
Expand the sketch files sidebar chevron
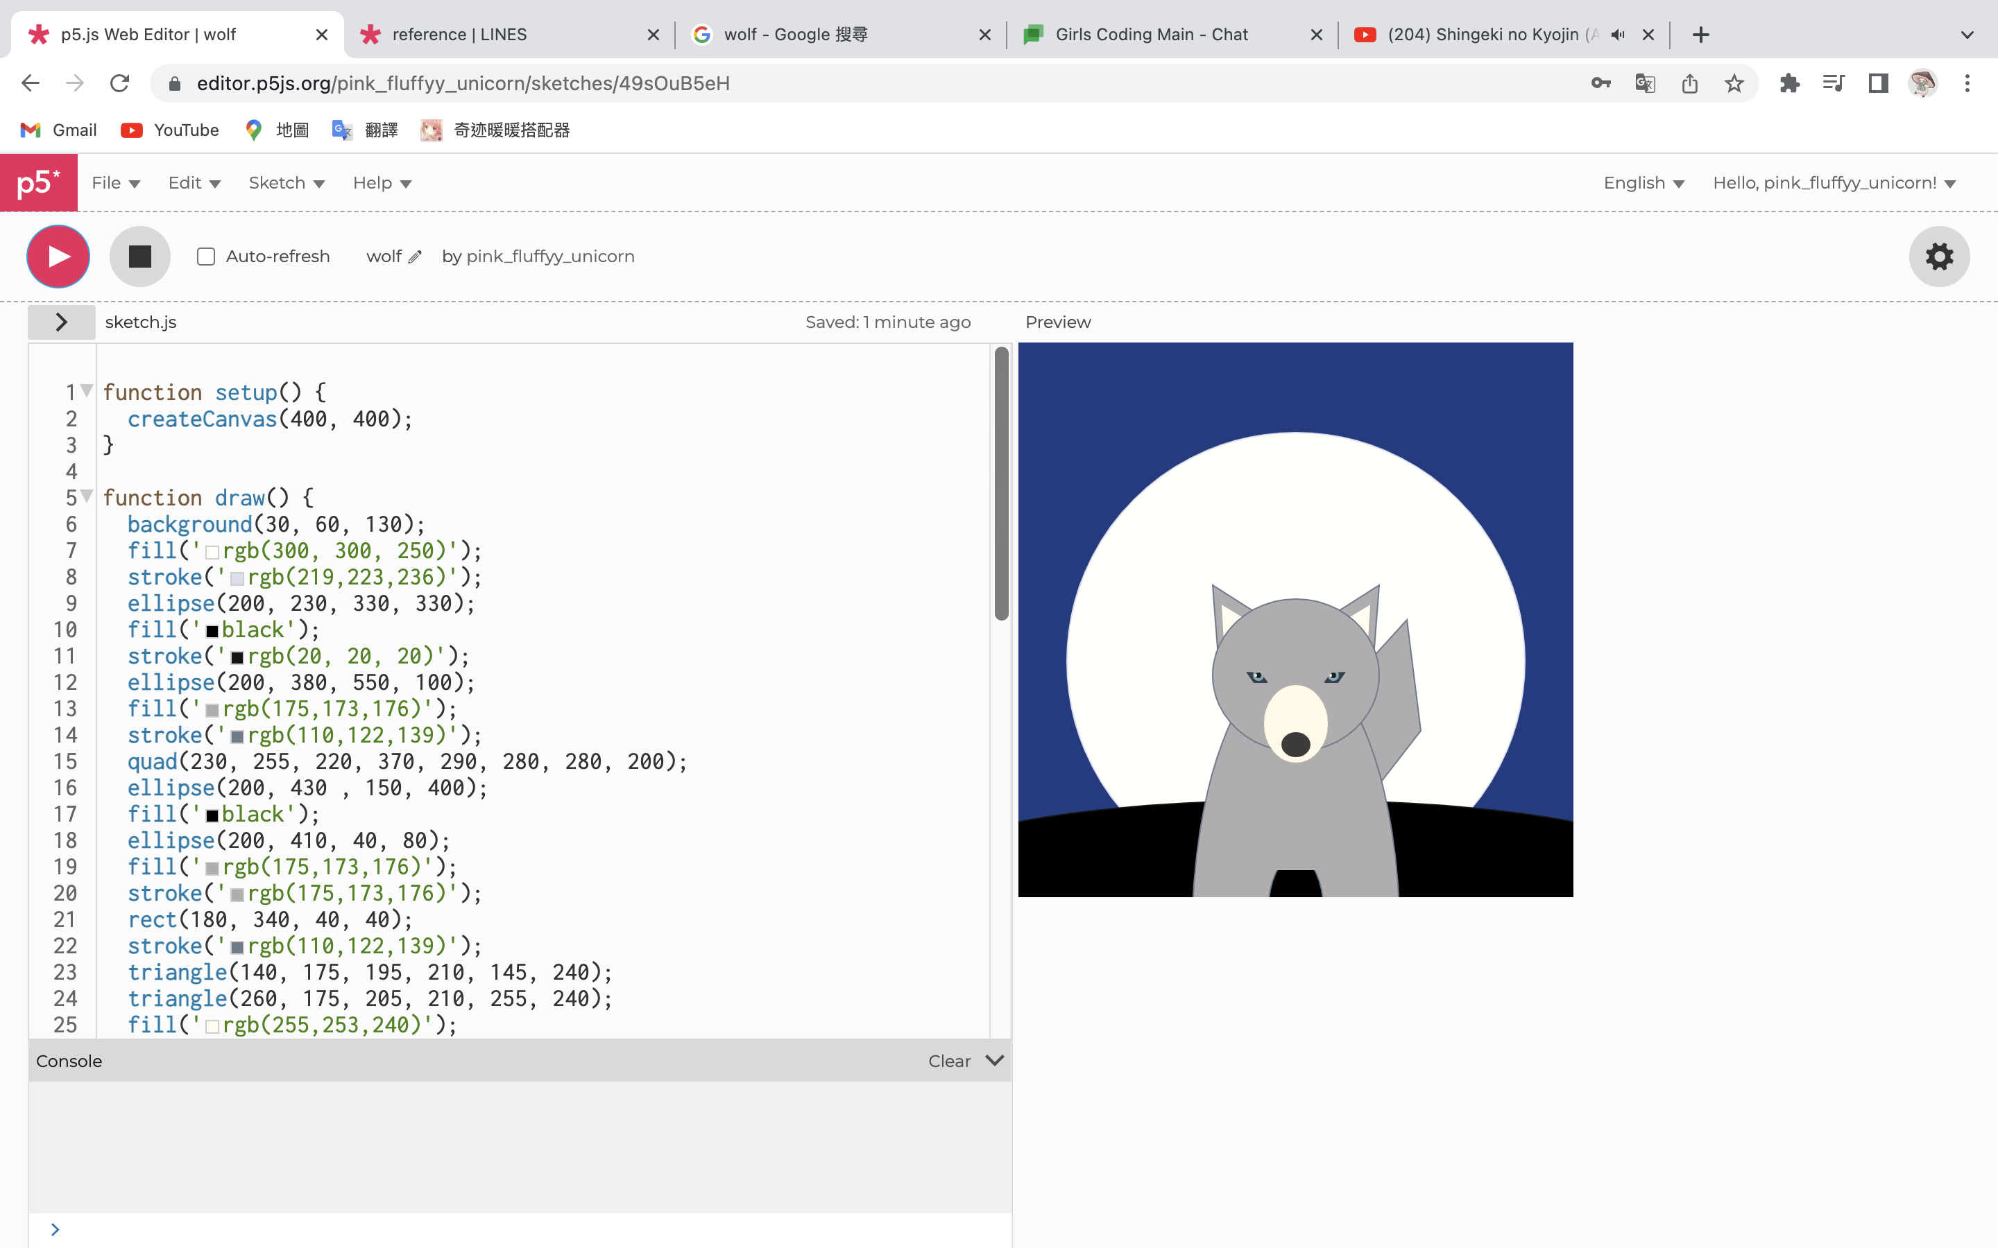tap(61, 322)
